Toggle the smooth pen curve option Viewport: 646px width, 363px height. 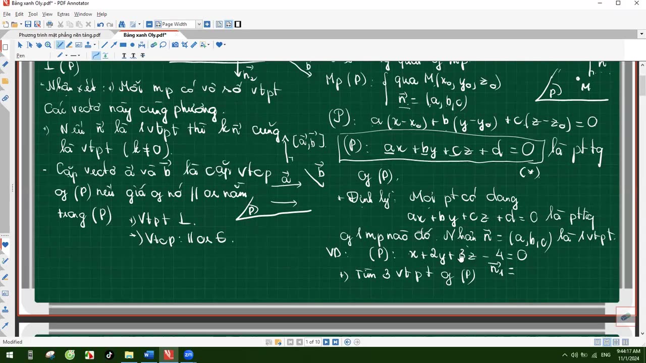click(96, 55)
